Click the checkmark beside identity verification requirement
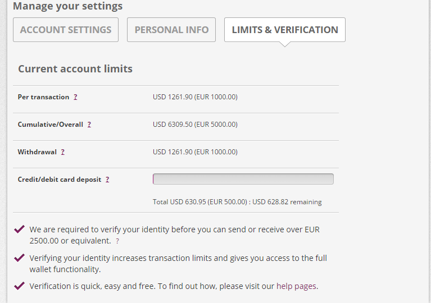The height and width of the screenshot is (303, 431). coord(20,229)
